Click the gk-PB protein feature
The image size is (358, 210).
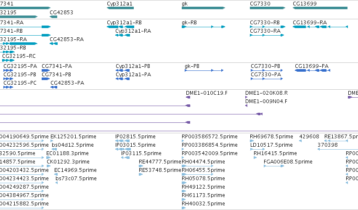click(204, 70)
